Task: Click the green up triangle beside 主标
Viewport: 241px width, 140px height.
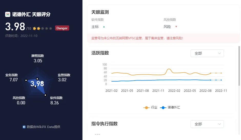Action: (x=104, y=27)
